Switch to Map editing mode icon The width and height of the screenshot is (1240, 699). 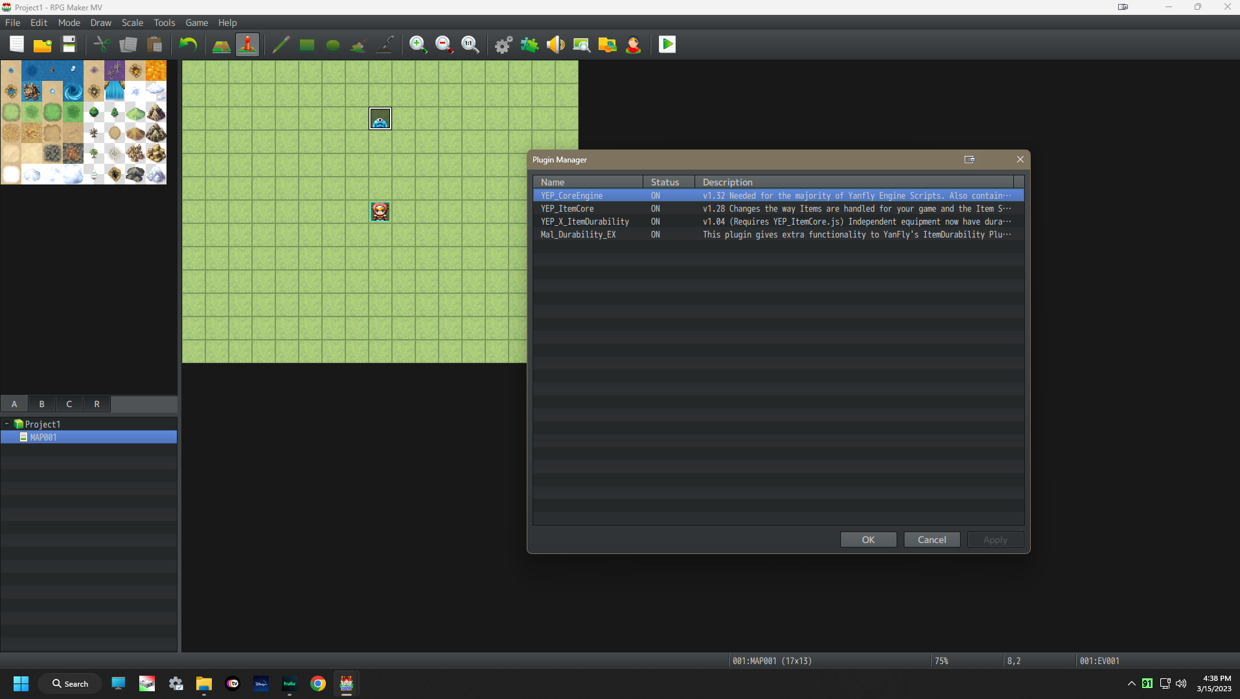coord(222,45)
